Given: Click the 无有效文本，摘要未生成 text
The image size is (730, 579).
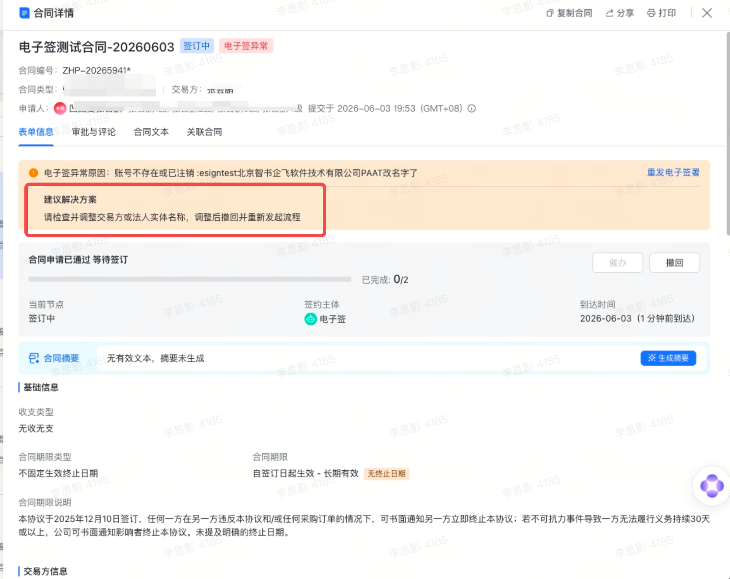Looking at the screenshot, I should pos(156,358).
